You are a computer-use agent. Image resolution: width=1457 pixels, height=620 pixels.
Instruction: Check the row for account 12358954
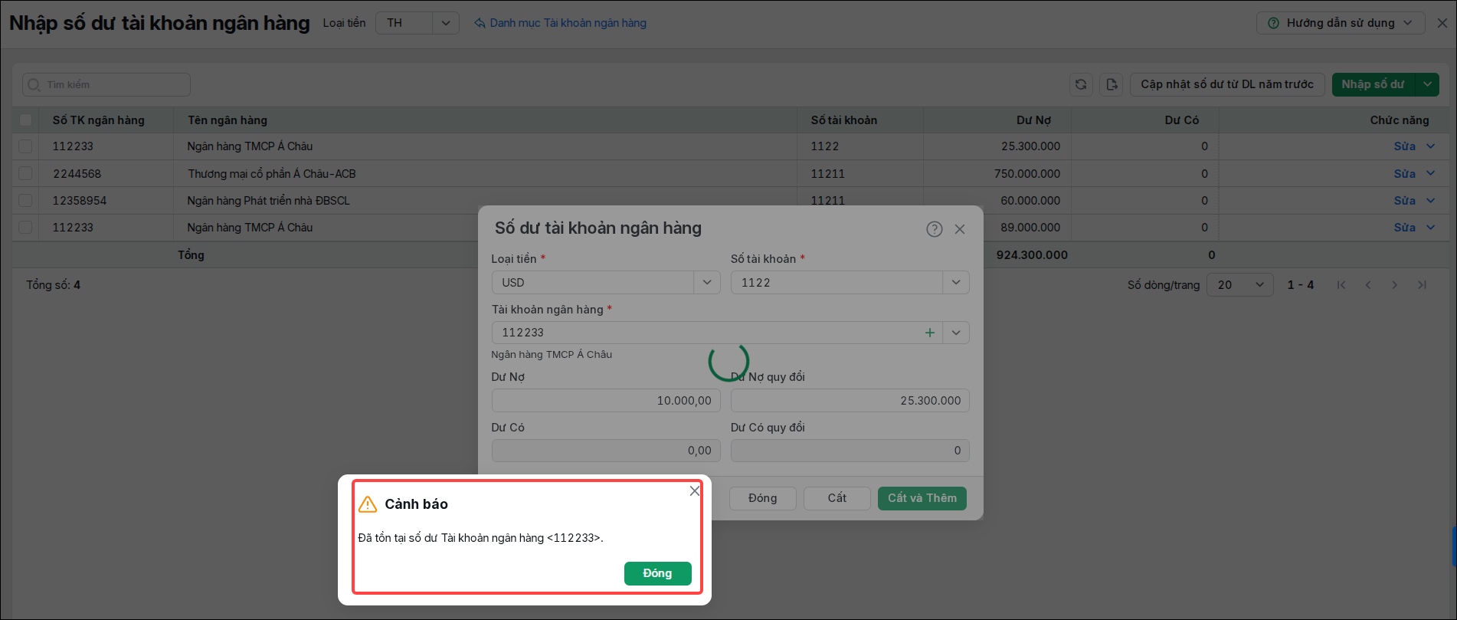pos(26,200)
